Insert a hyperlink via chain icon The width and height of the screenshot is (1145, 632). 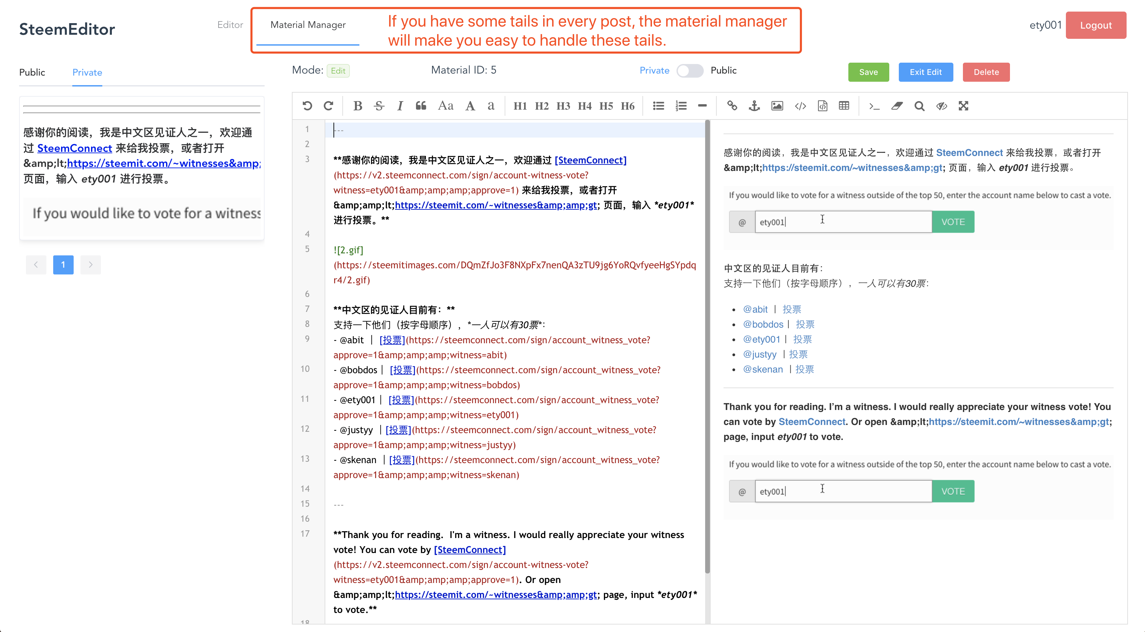[x=732, y=106]
